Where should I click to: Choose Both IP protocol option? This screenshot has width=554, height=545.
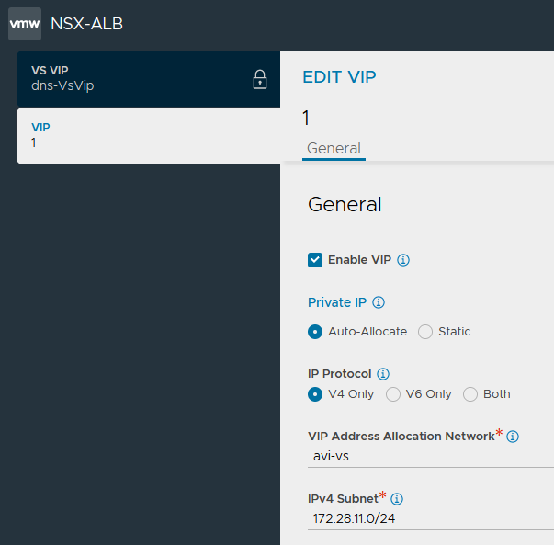coord(470,394)
